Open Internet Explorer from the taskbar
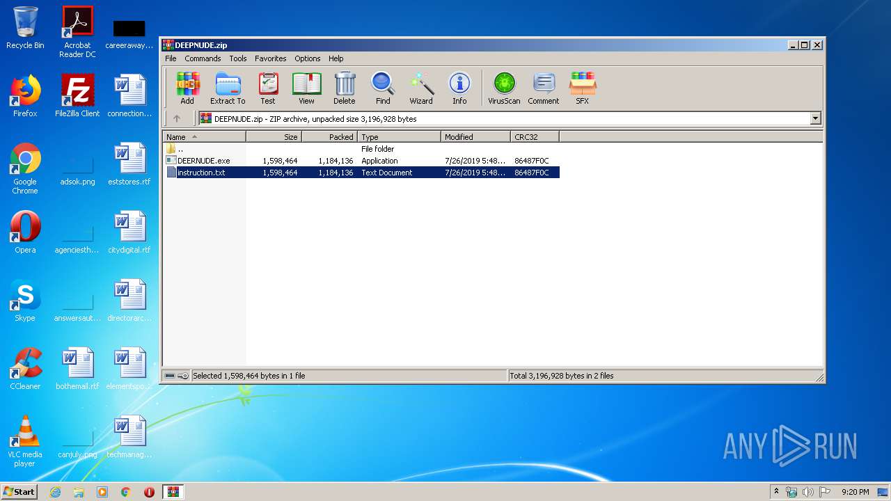 (x=55, y=492)
